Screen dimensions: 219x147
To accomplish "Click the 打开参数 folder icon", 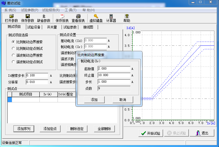I will tap(11, 16).
